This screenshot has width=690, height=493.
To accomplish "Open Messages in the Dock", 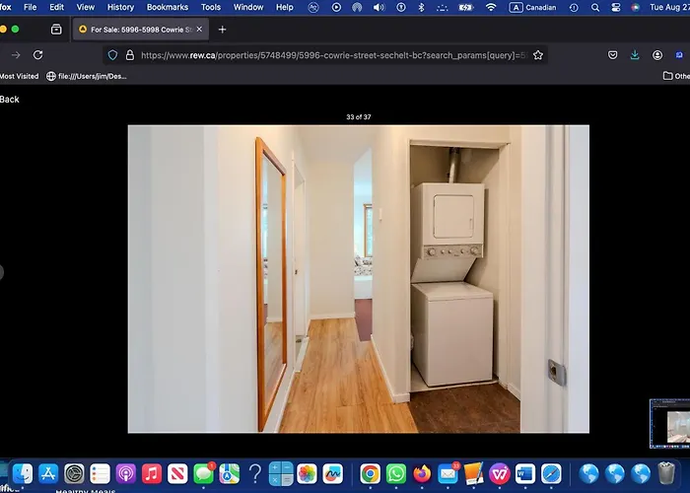I will coord(204,474).
